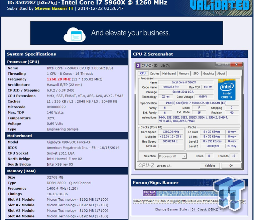
Task: Open the Processor #1 selection dropdown
Action: [172, 156]
